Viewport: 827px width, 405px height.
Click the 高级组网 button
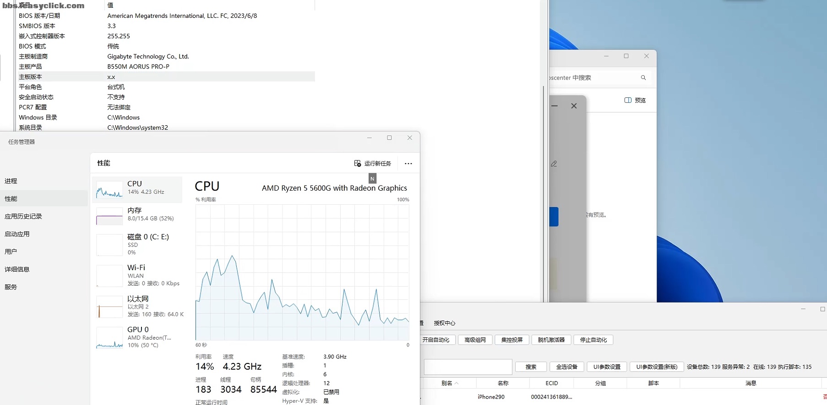(475, 340)
